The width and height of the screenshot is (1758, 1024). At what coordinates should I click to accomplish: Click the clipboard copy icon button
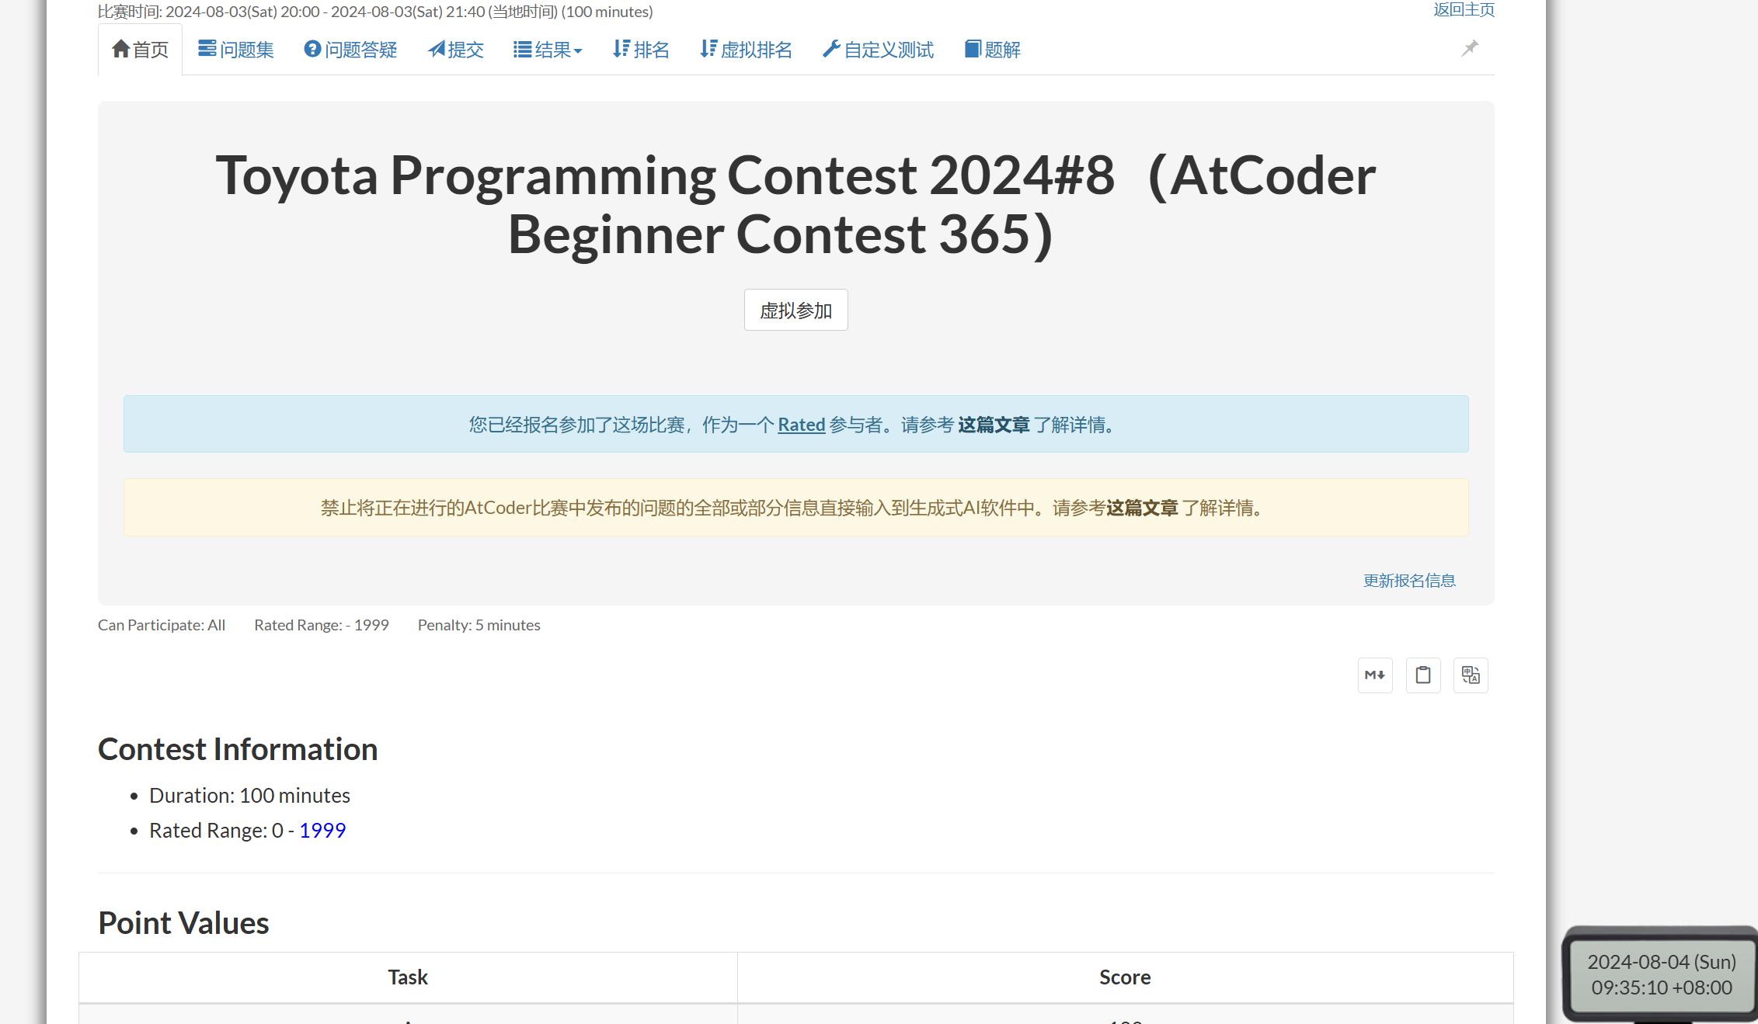pyautogui.click(x=1423, y=675)
